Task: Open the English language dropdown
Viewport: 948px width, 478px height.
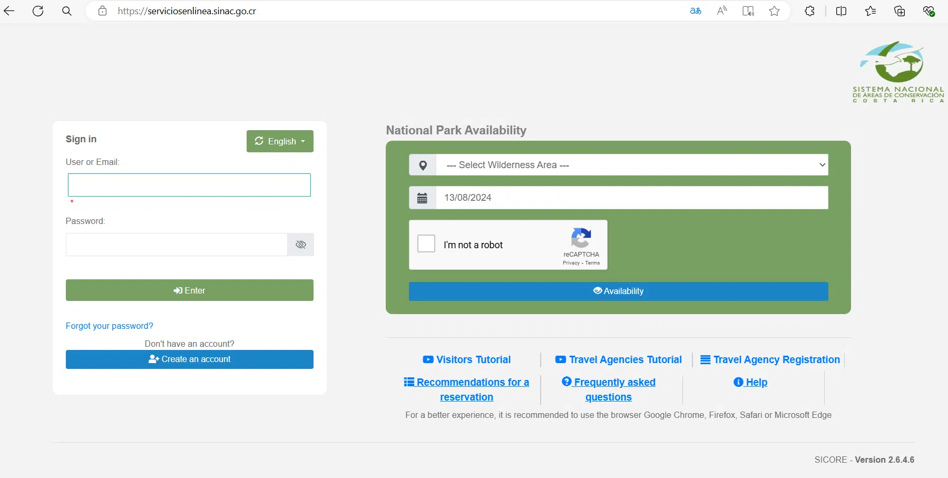Action: point(280,141)
